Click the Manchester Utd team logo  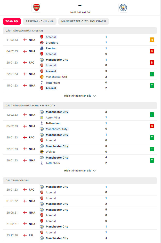tap(42, 77)
